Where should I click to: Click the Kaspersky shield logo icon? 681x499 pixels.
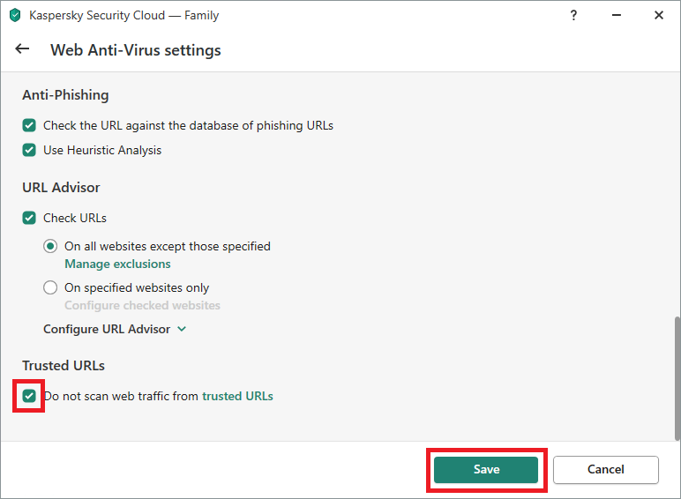(15, 15)
